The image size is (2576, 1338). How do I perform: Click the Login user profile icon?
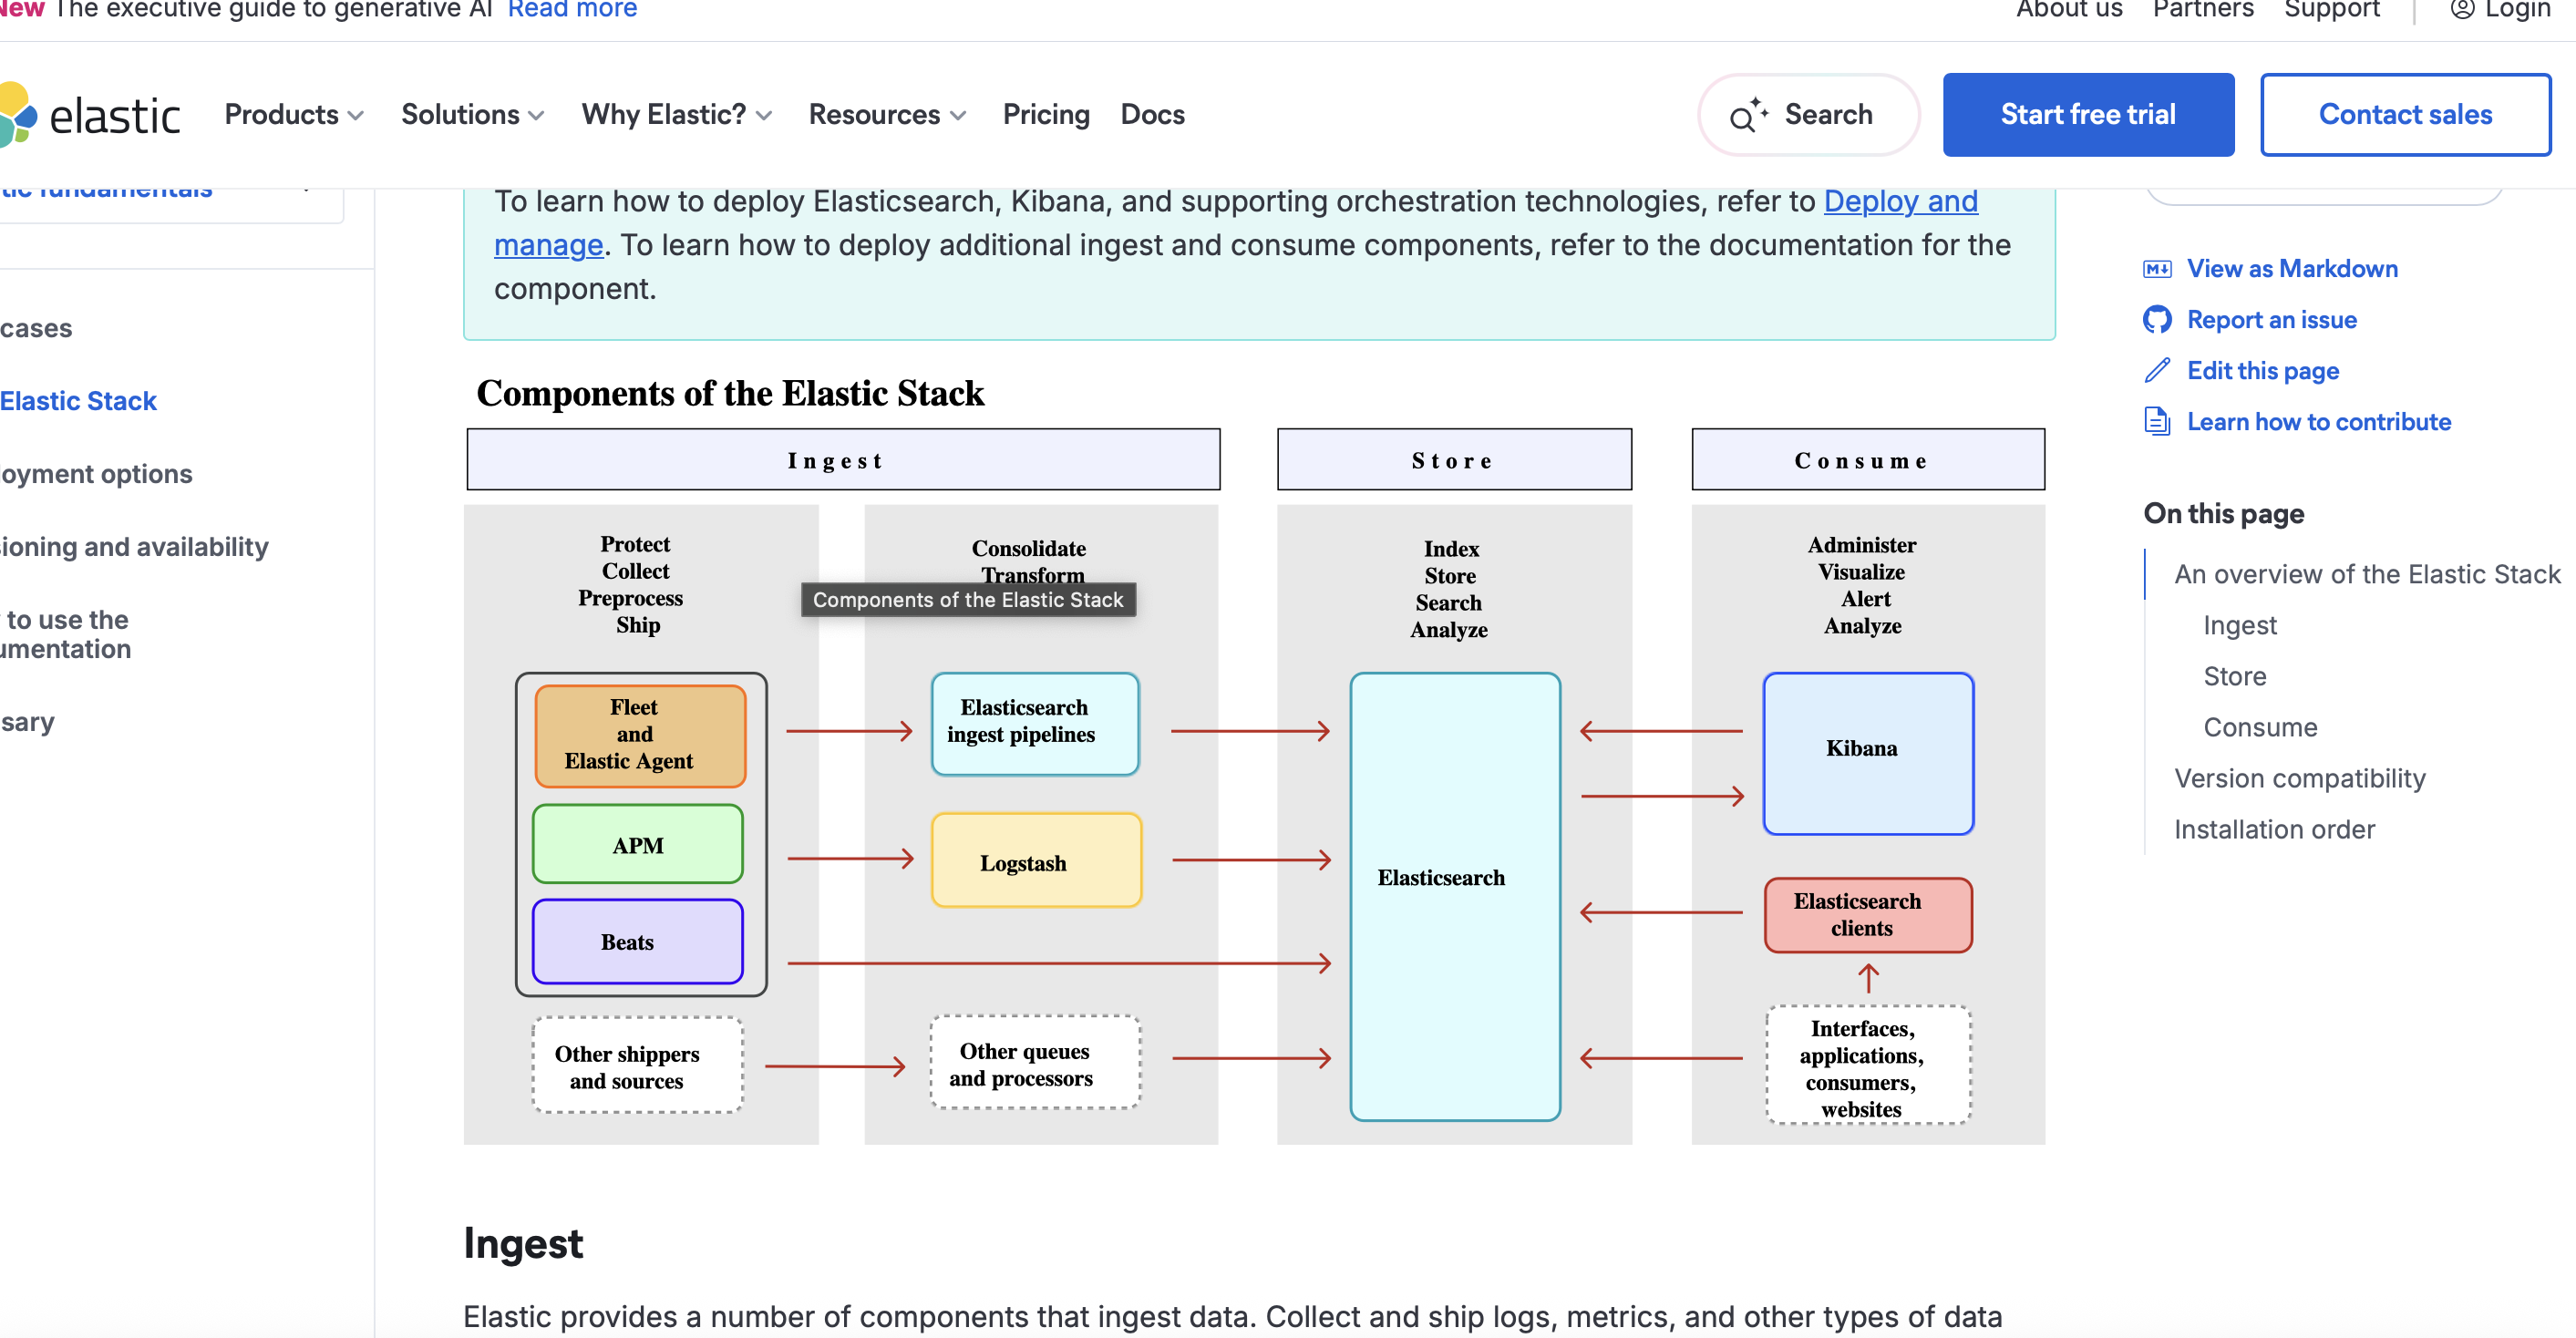point(2462,10)
